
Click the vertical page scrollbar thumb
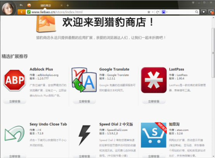click(x=213, y=53)
